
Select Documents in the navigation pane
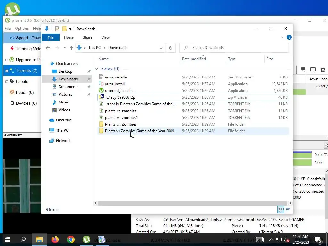[68, 87]
